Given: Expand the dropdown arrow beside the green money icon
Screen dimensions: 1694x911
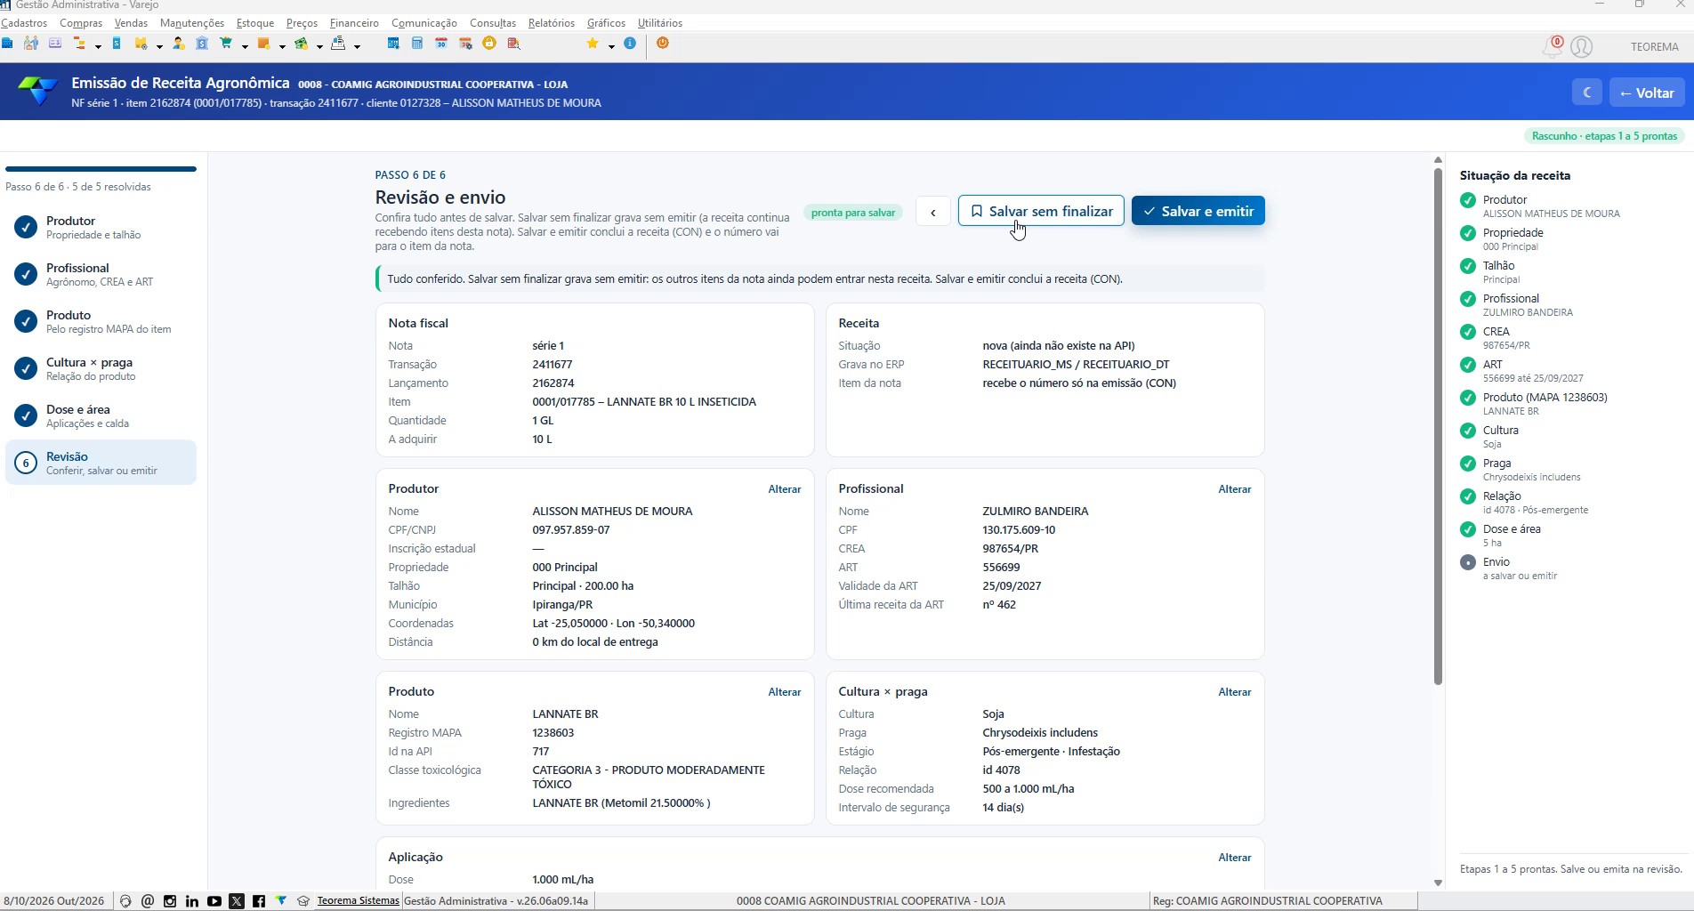Looking at the screenshot, I should click(x=319, y=46).
